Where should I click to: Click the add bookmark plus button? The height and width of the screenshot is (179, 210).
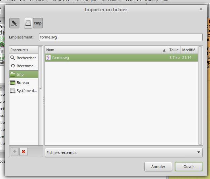(x=15, y=152)
